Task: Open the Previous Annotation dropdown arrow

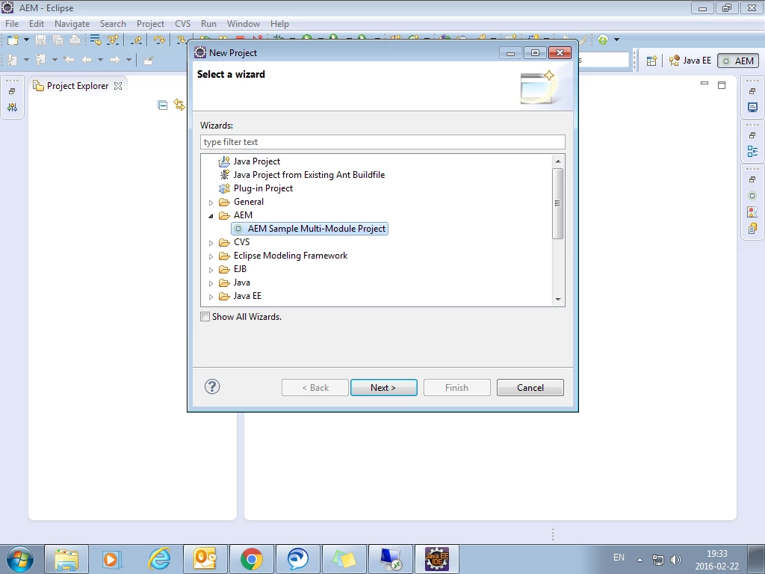Action: click(55, 60)
